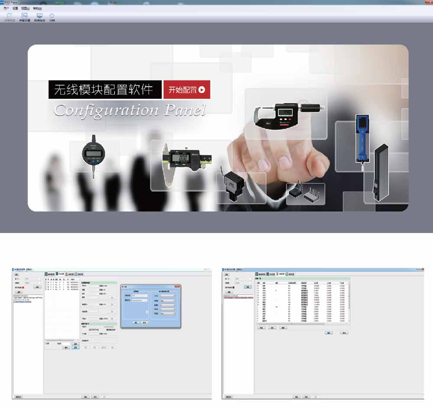Screen dimensions: 433x408
Task: Tick first row checkbox in left window list
Action: pyautogui.click(x=47, y=282)
